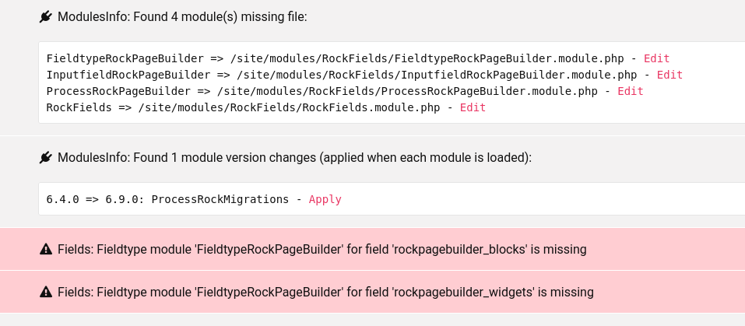Click the ProcessRockPageBuilder.module.php file path
Viewport: 745px width, 326px height.
pos(407,91)
